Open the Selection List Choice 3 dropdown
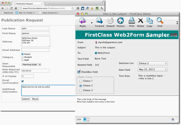 pyautogui.click(x=152, y=63)
